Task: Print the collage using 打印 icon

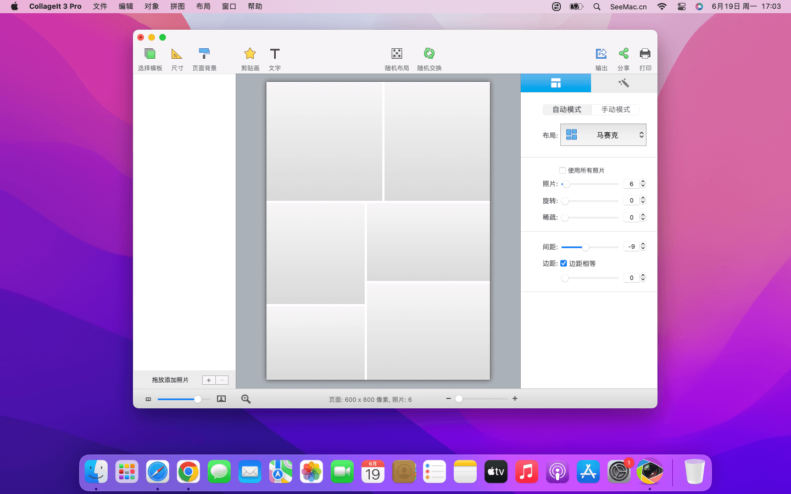Action: (x=645, y=54)
